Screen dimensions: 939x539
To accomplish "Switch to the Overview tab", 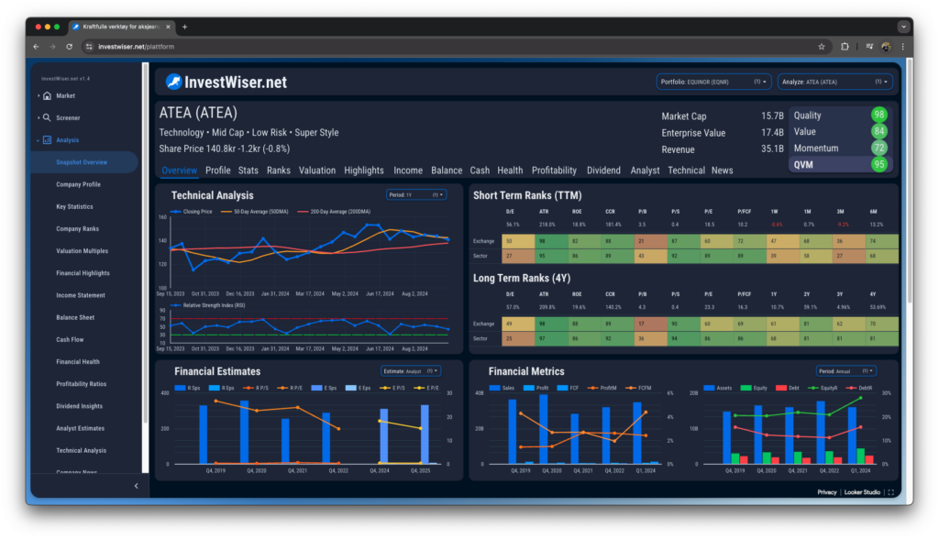I will [179, 170].
